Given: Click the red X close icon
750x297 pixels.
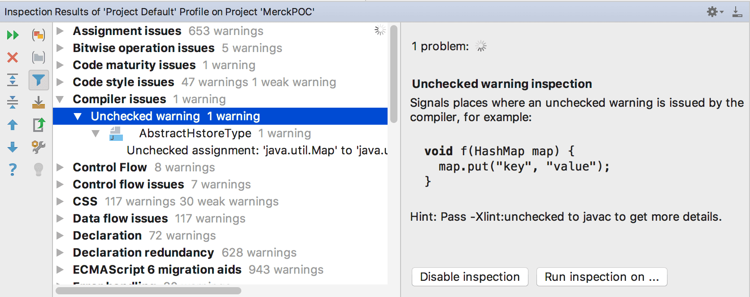Looking at the screenshot, I should pos(13,57).
